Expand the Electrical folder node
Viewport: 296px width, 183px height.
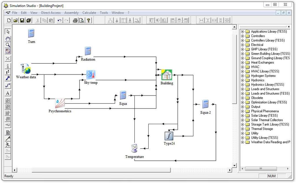pyautogui.click(x=243, y=45)
